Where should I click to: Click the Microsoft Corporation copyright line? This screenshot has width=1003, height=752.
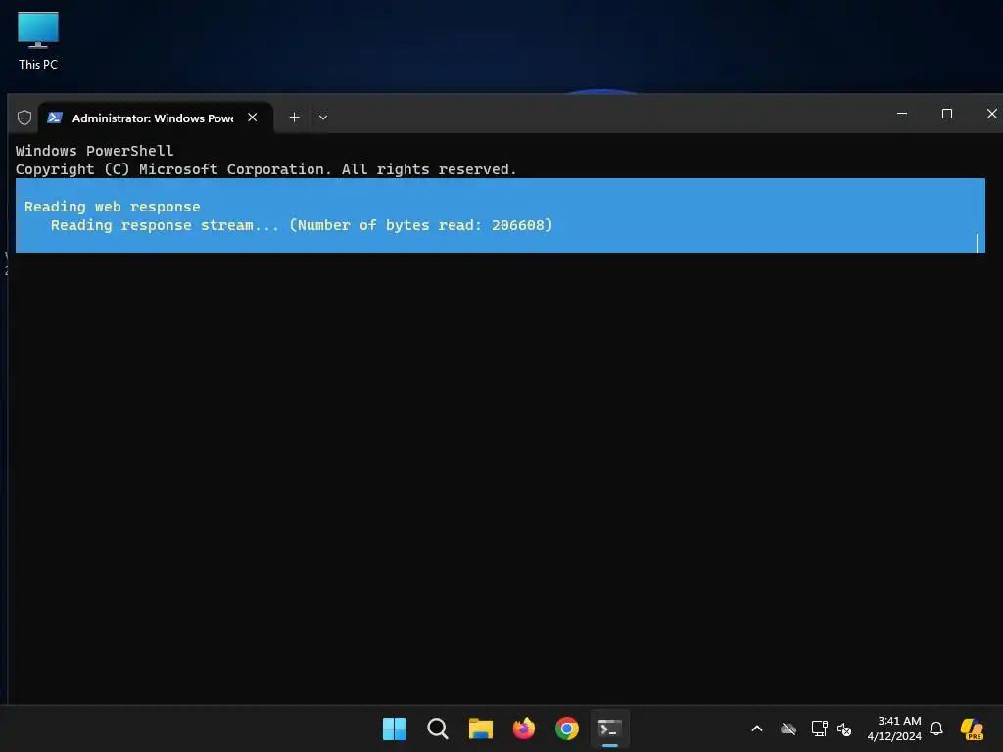[x=266, y=169]
